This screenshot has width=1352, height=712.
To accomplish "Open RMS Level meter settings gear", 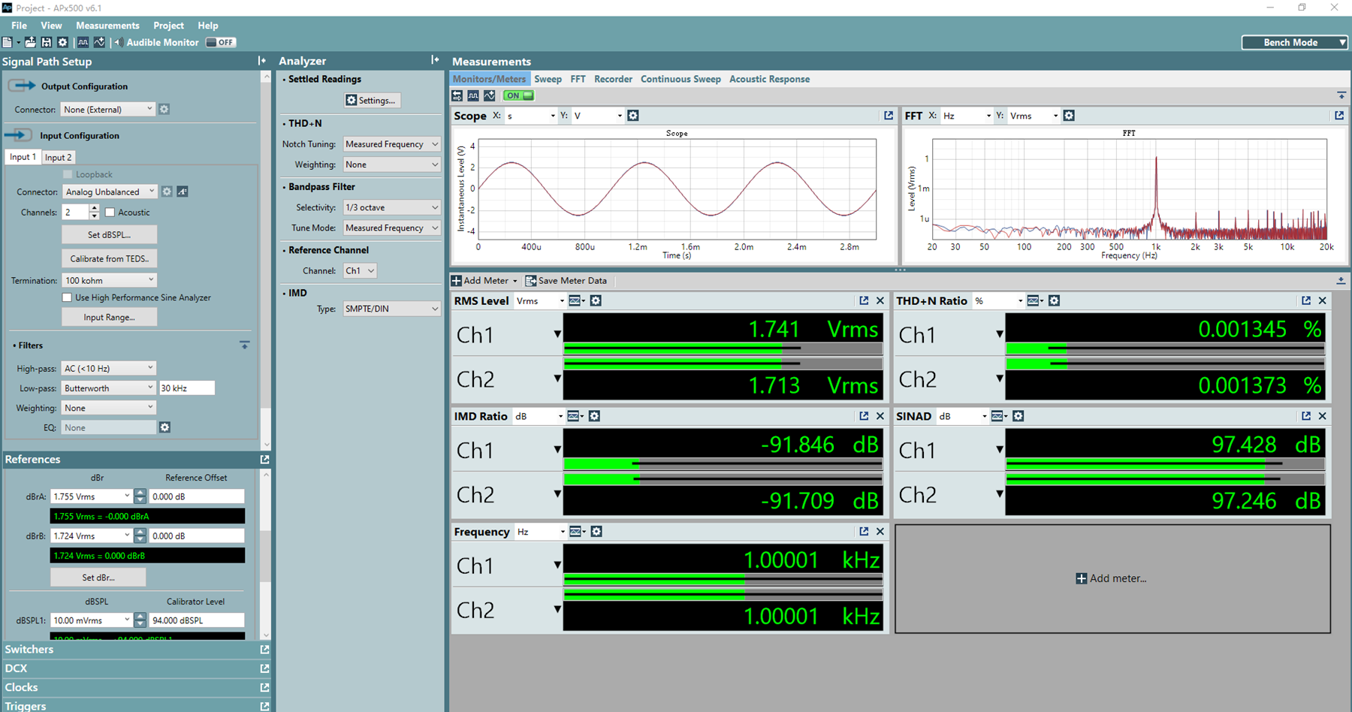I will pos(596,300).
